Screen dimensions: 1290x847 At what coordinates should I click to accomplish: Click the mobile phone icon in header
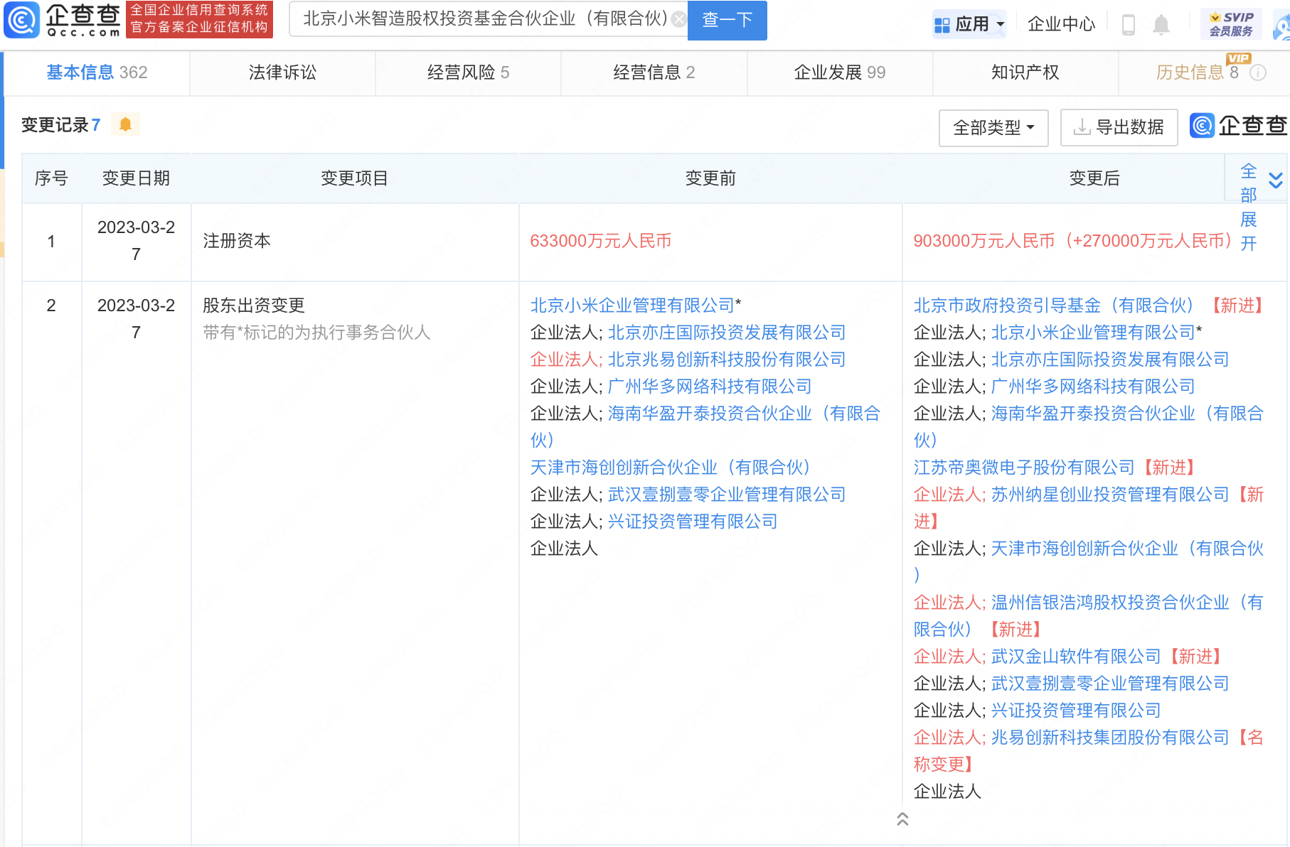pos(1128,25)
